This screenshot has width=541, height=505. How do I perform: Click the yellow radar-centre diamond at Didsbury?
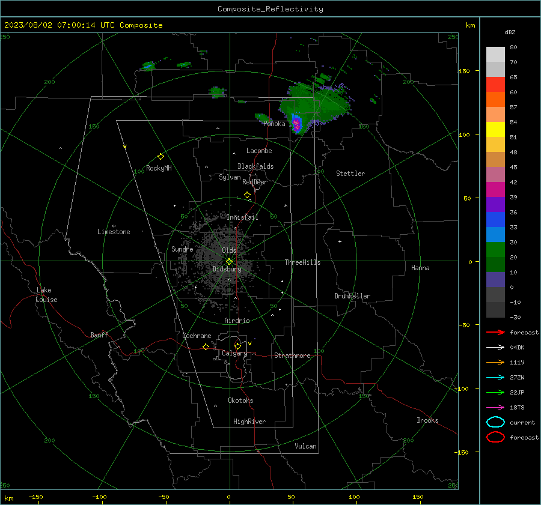tap(229, 262)
